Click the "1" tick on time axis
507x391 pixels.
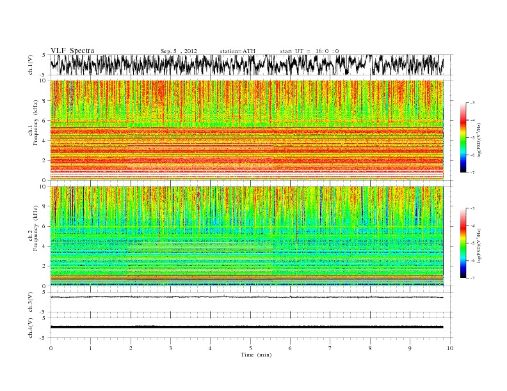90,348
